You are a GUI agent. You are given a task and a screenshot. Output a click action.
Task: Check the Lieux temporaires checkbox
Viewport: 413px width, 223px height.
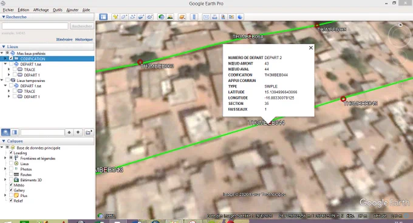(x=7, y=81)
